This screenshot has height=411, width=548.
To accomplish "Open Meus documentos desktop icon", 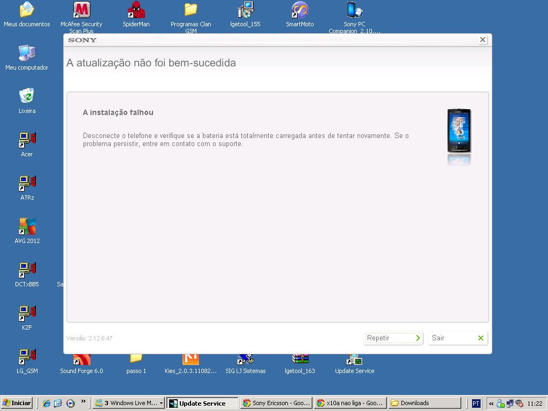I will [27, 14].
